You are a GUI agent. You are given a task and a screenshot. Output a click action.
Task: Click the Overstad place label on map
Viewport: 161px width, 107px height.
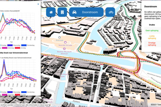click(x=60, y=40)
